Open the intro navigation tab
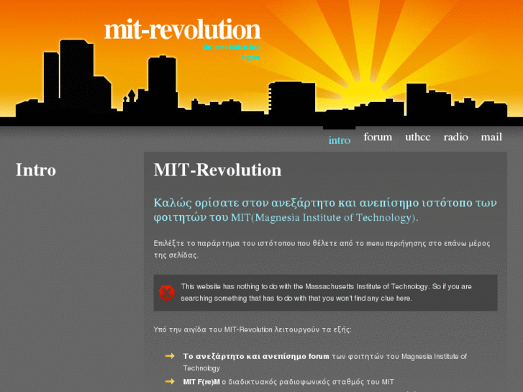The image size is (523, 392). pyautogui.click(x=340, y=140)
